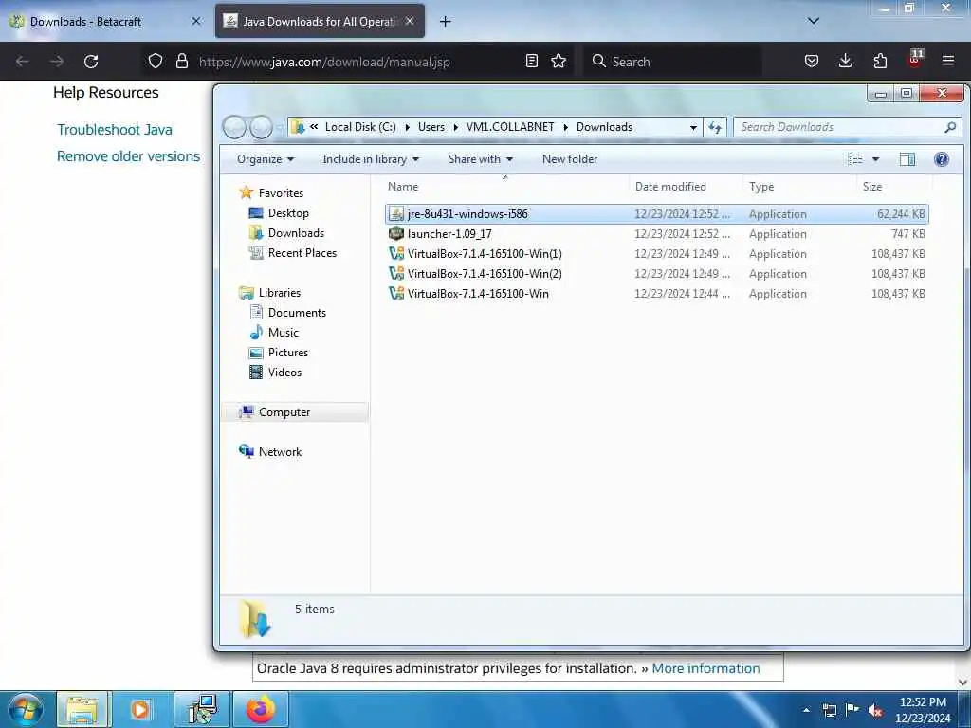The height and width of the screenshot is (728, 971).
Task: Change your view icon button
Action: (x=855, y=159)
